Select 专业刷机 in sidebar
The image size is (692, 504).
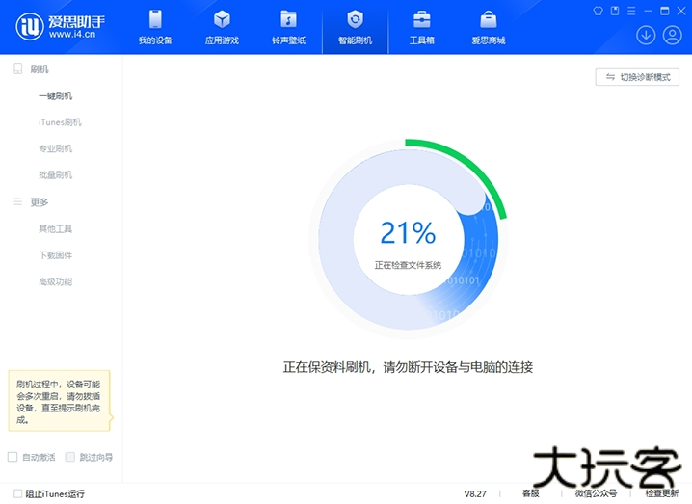[55, 148]
